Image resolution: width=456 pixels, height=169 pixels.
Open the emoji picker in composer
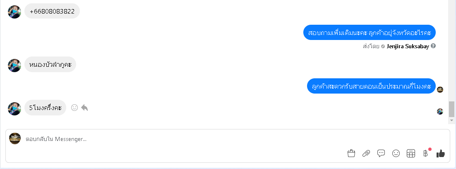(396, 153)
